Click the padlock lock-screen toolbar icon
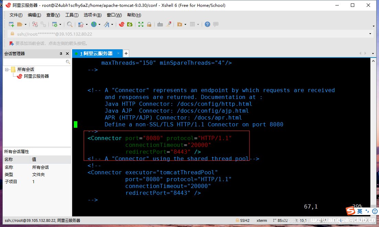This screenshot has width=379, height=227. (149, 24)
